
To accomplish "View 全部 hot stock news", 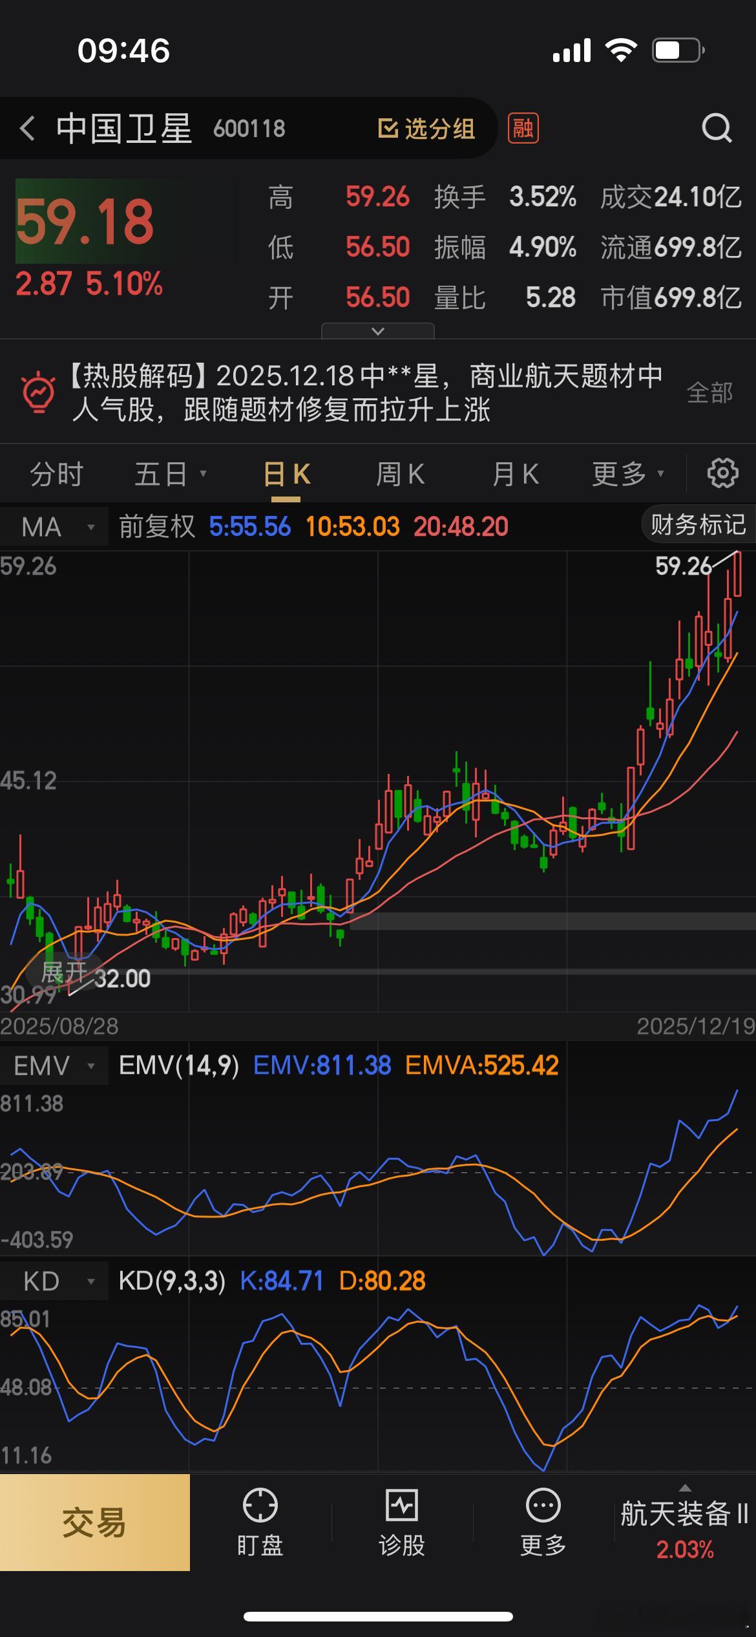I will (x=709, y=392).
